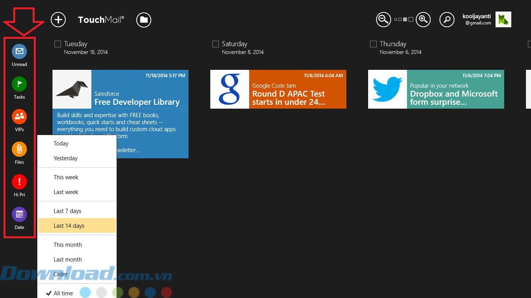Select the Tasks flag filter
This screenshot has width=531, height=298.
tap(19, 84)
